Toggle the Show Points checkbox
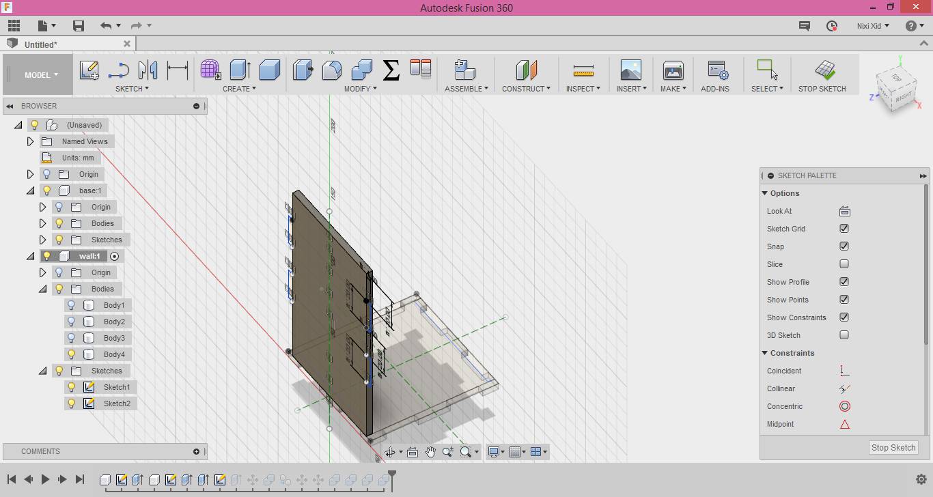 pyautogui.click(x=844, y=300)
